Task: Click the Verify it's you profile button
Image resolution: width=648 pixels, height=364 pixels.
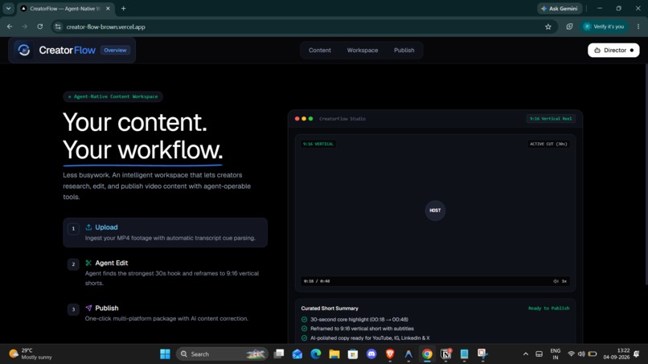Action: coord(603,27)
